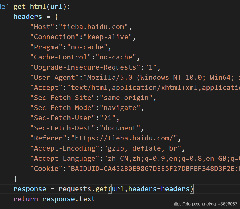The height and width of the screenshot is (209, 240).
Task: Click the "same-origin" value
Action: pyautogui.click(x=126, y=98)
